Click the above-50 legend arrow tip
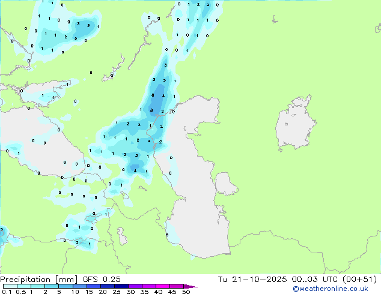Viewport: 381px width, 294px height. click(x=190, y=286)
